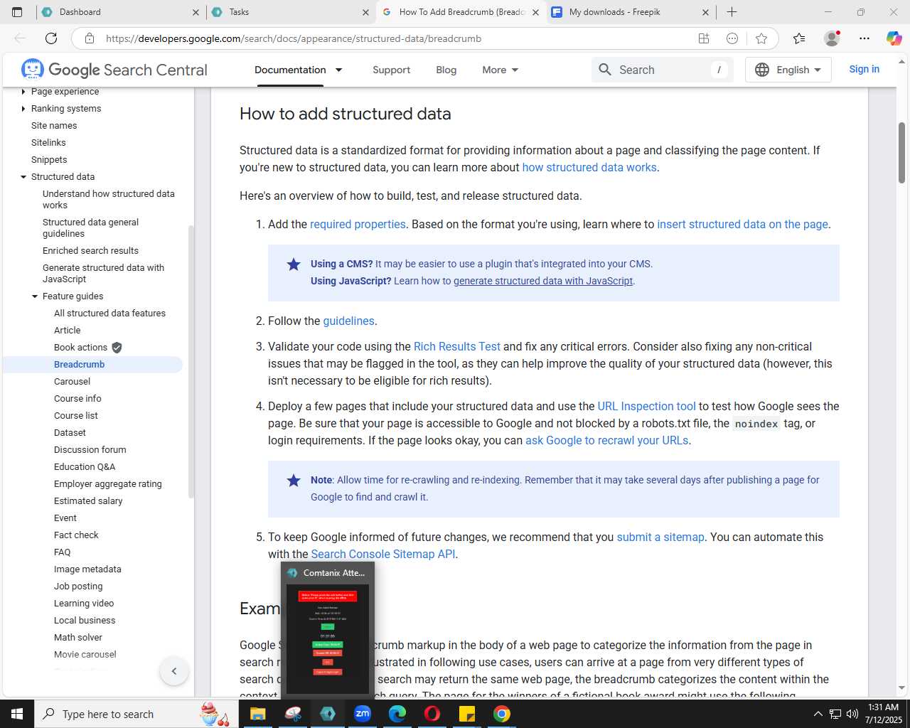Open the browser profile avatar

[831, 38]
